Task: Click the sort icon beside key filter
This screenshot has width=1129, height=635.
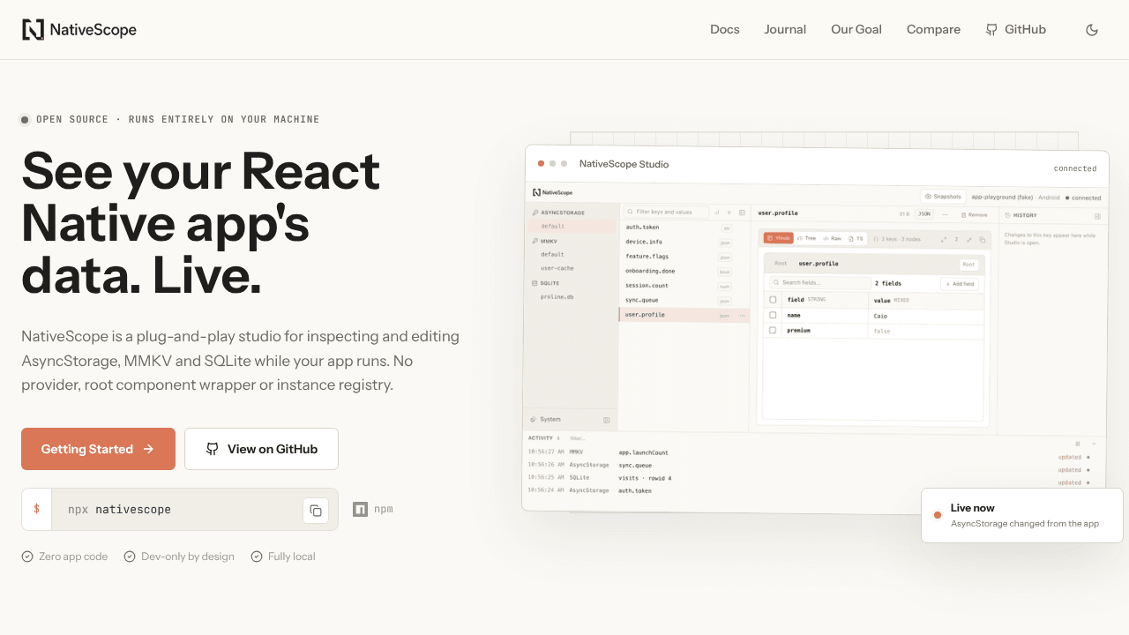Action: tap(716, 213)
